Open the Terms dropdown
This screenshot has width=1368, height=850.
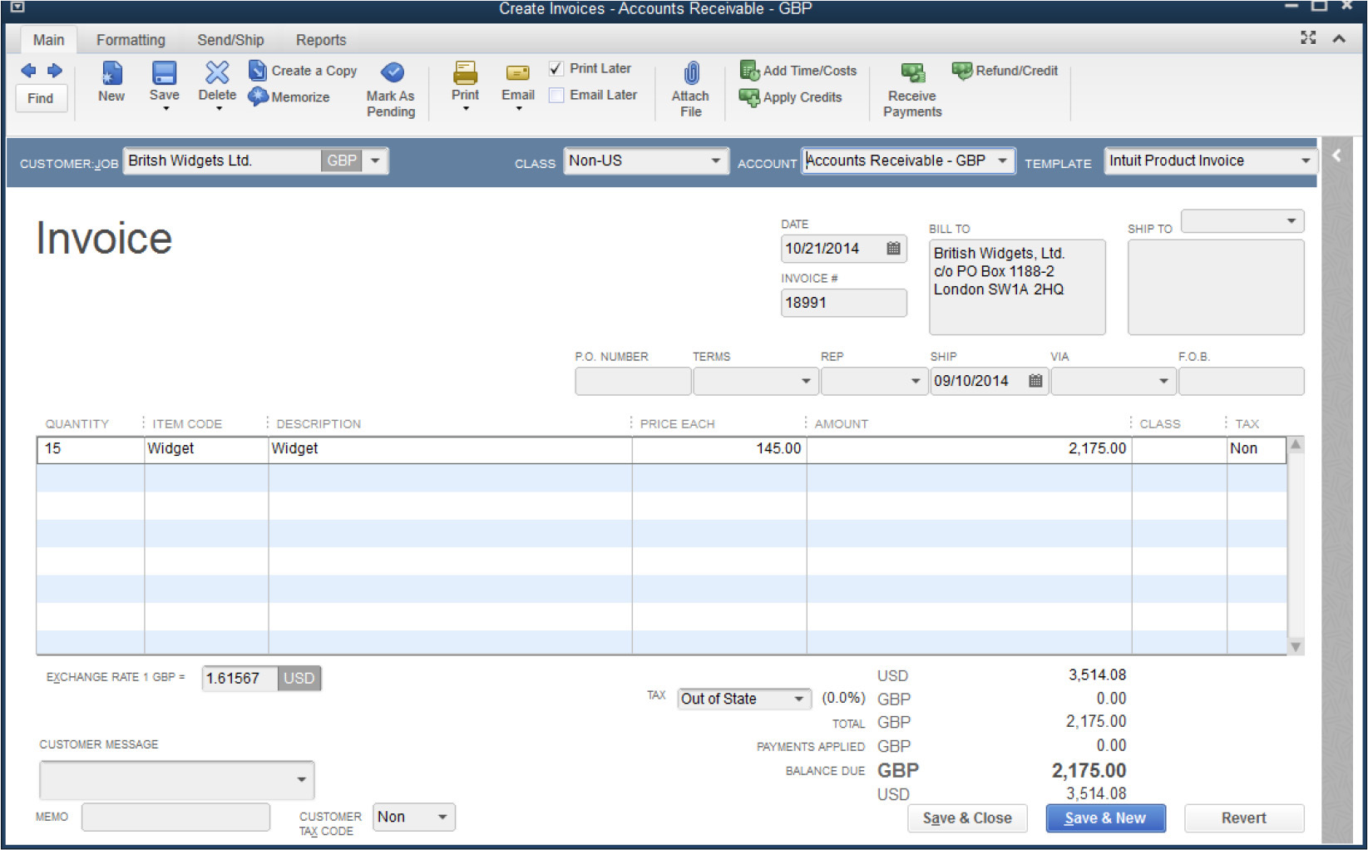click(x=806, y=381)
